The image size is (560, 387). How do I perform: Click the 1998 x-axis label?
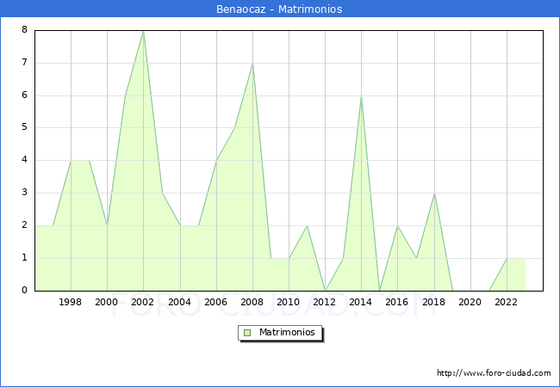[71, 302]
